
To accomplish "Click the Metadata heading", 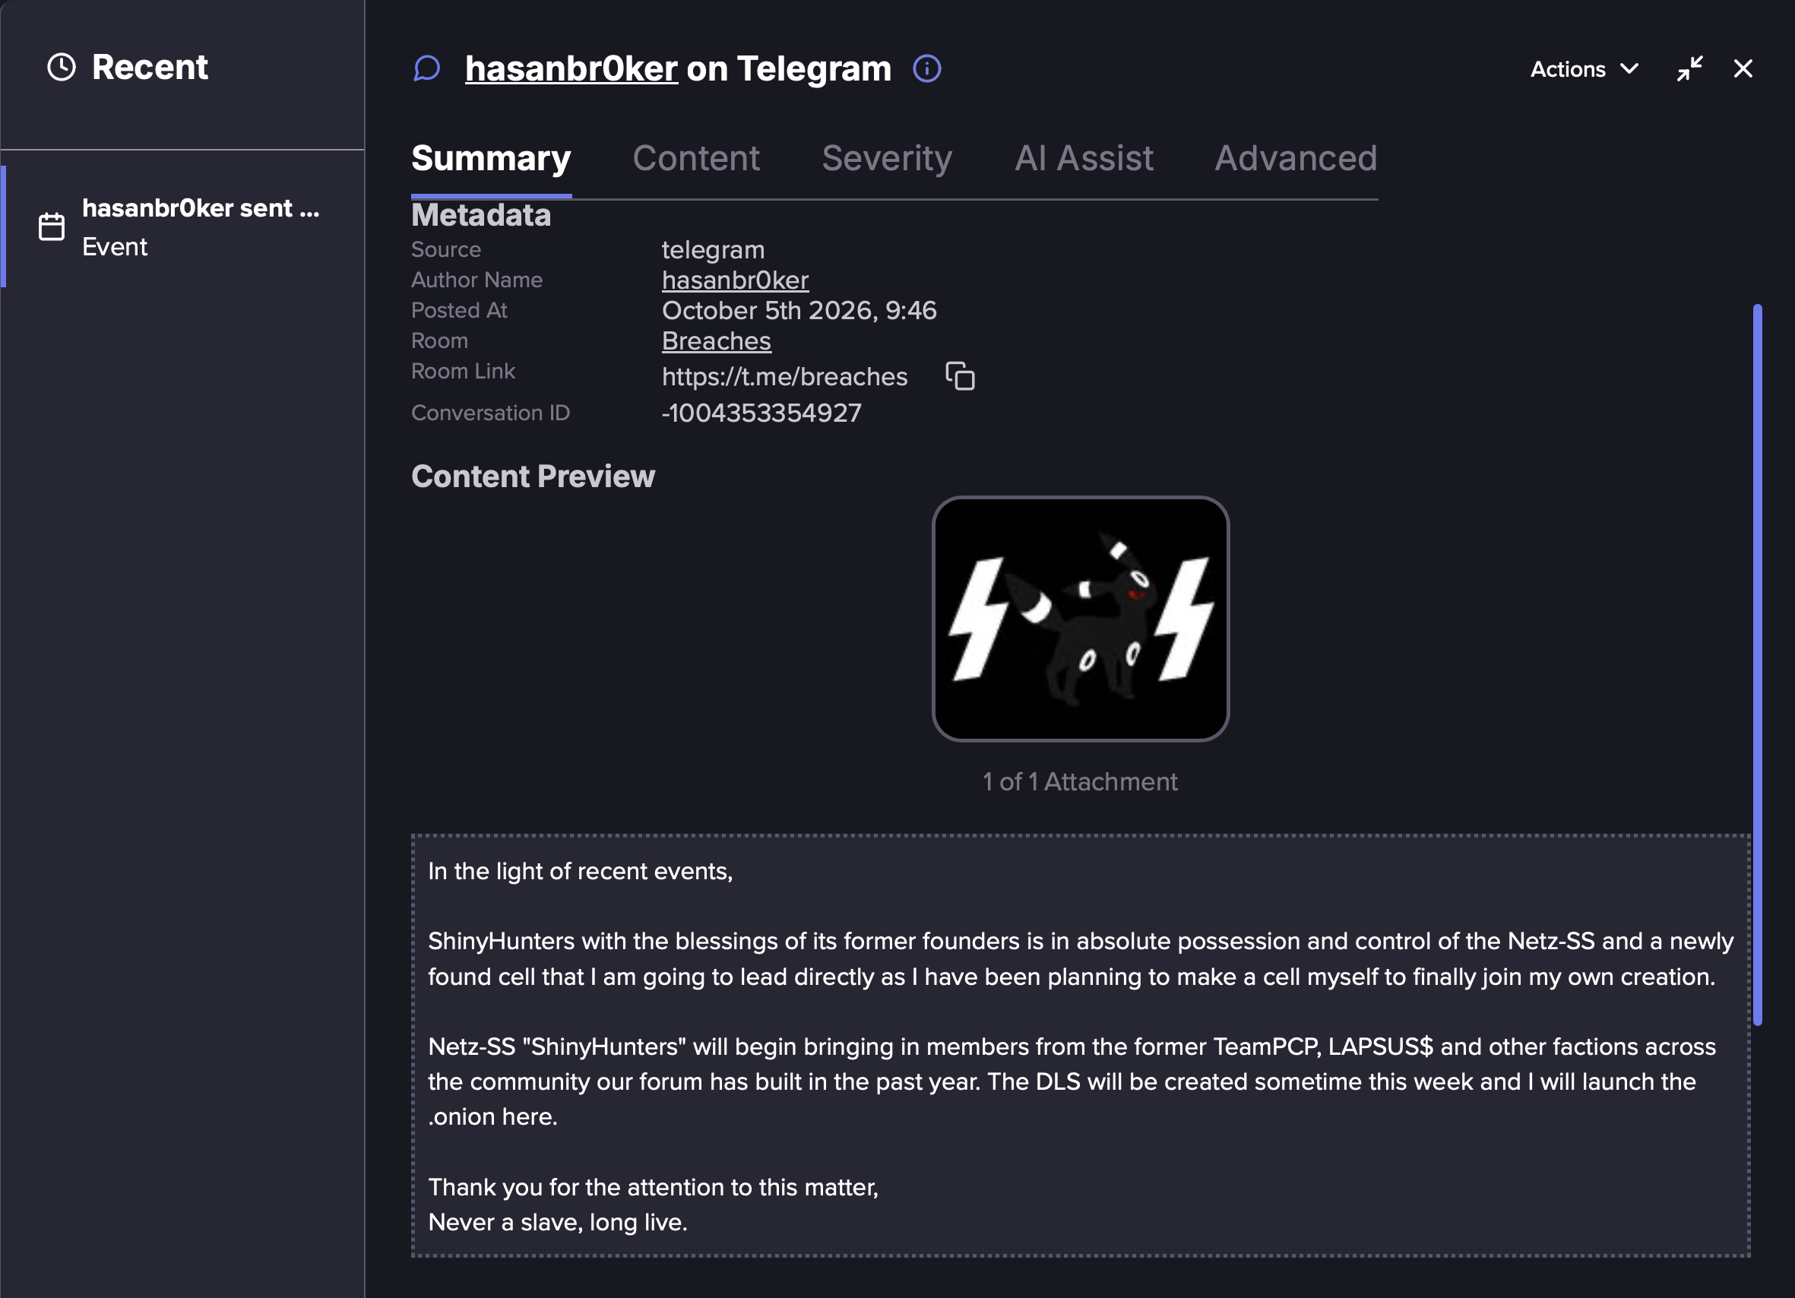I will 480,215.
